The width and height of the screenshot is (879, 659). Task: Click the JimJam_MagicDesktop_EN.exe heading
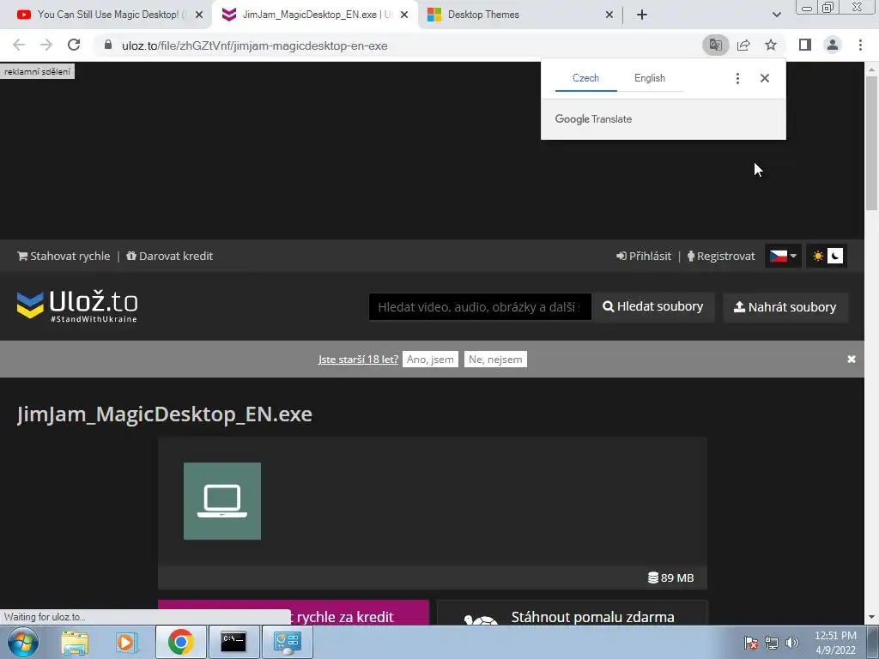(164, 414)
